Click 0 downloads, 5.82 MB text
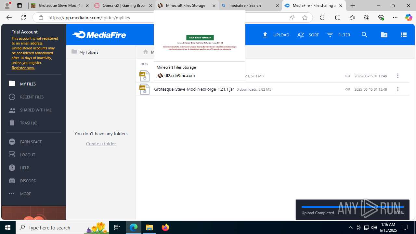The height and width of the screenshot is (234, 416). coord(254,89)
